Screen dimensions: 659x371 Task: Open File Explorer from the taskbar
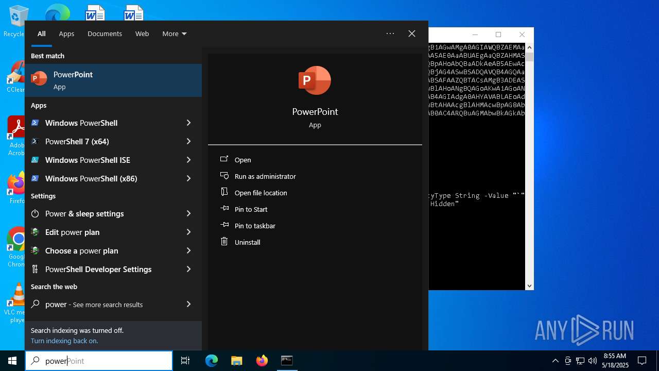(236, 361)
